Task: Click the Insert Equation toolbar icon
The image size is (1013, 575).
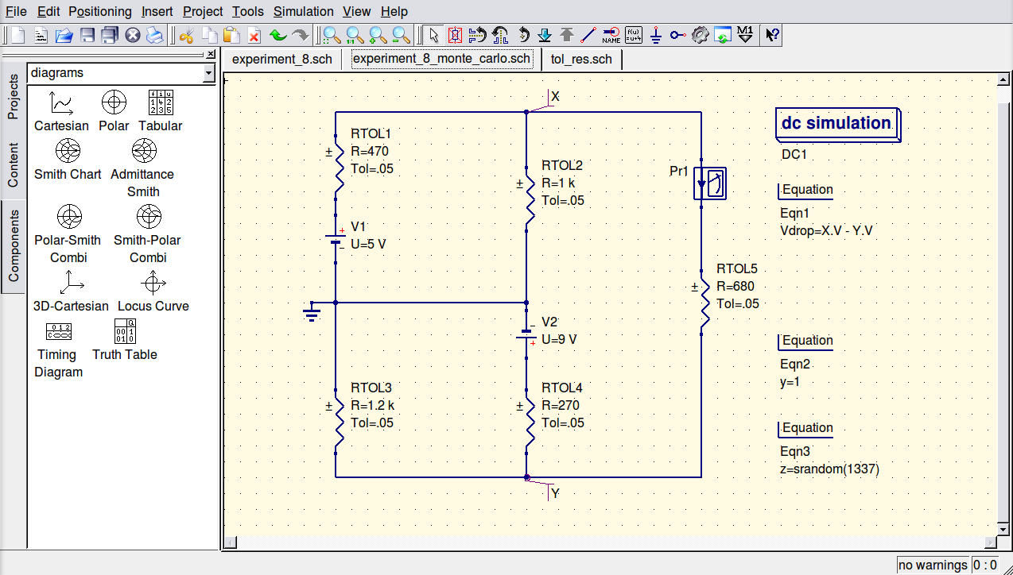Action: (x=634, y=35)
